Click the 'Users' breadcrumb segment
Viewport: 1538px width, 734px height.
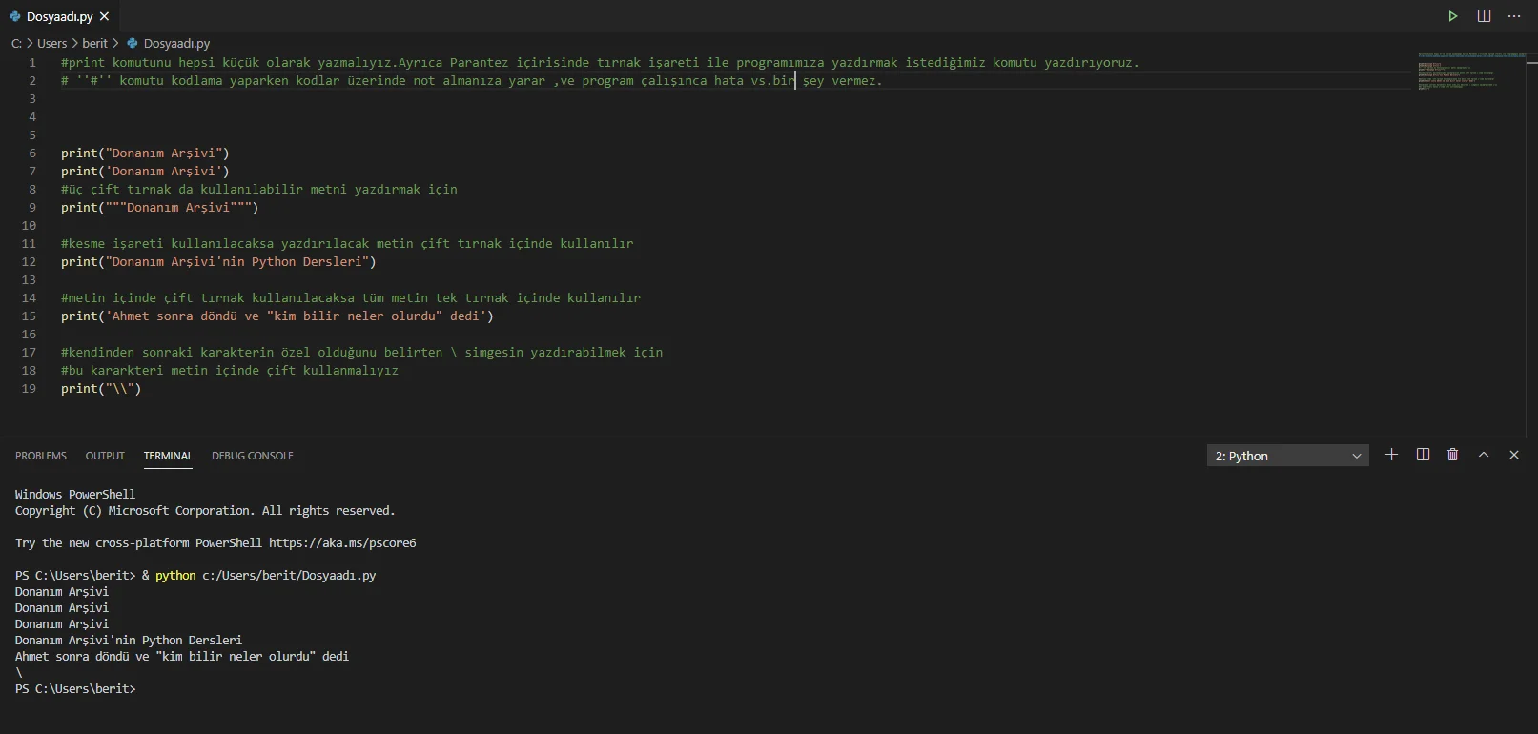(x=51, y=43)
